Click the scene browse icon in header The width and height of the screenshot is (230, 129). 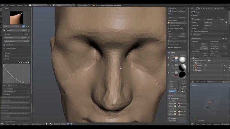pos(54,5)
